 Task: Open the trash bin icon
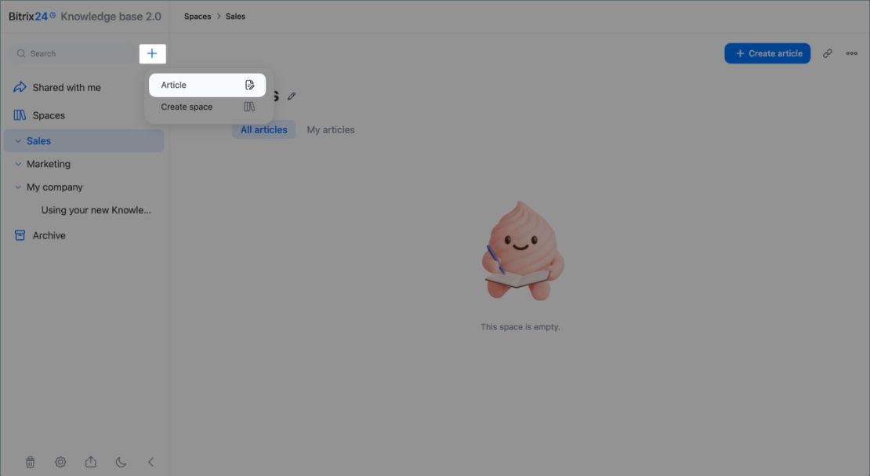click(30, 462)
